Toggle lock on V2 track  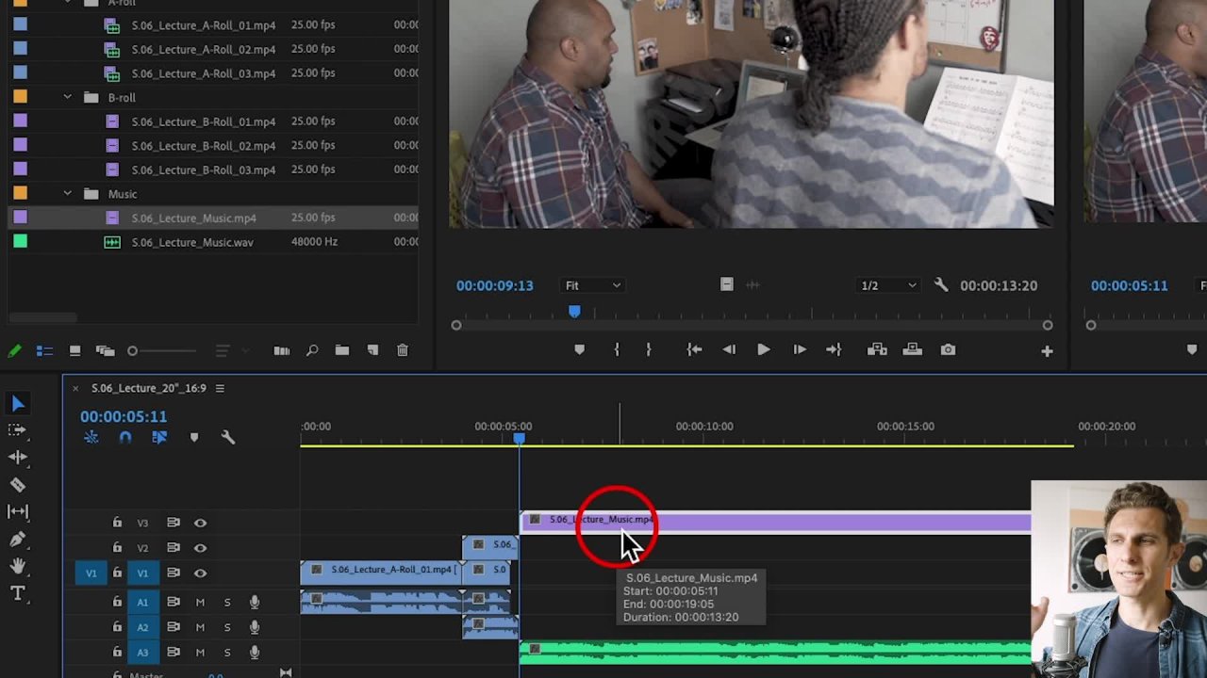point(117,547)
